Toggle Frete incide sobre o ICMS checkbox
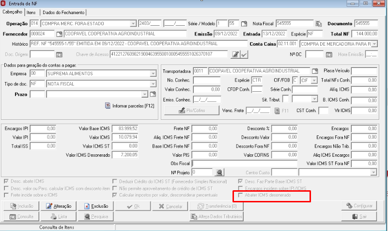Image resolution: width=388 pixels, height=231 pixels. click(6, 195)
